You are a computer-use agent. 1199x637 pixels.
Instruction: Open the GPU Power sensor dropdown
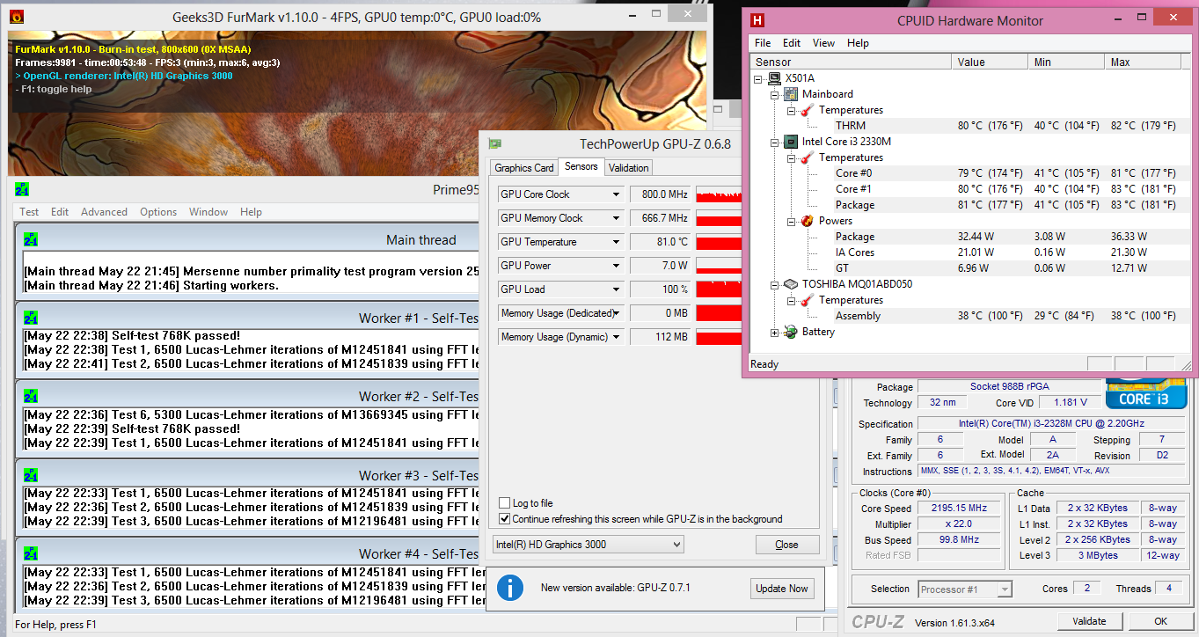(x=618, y=266)
